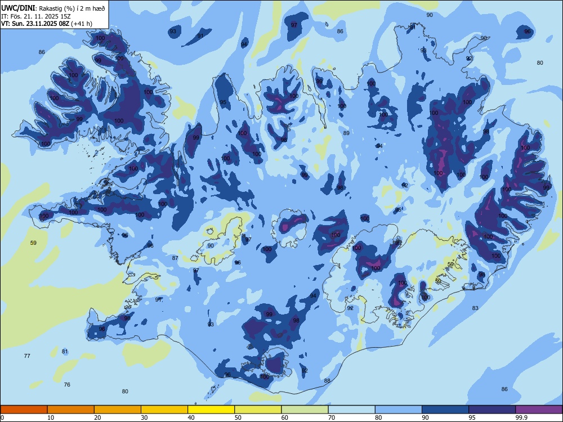Click the golden 30–40 legend color segment
The height and width of the screenshot is (422, 563).
point(164,410)
